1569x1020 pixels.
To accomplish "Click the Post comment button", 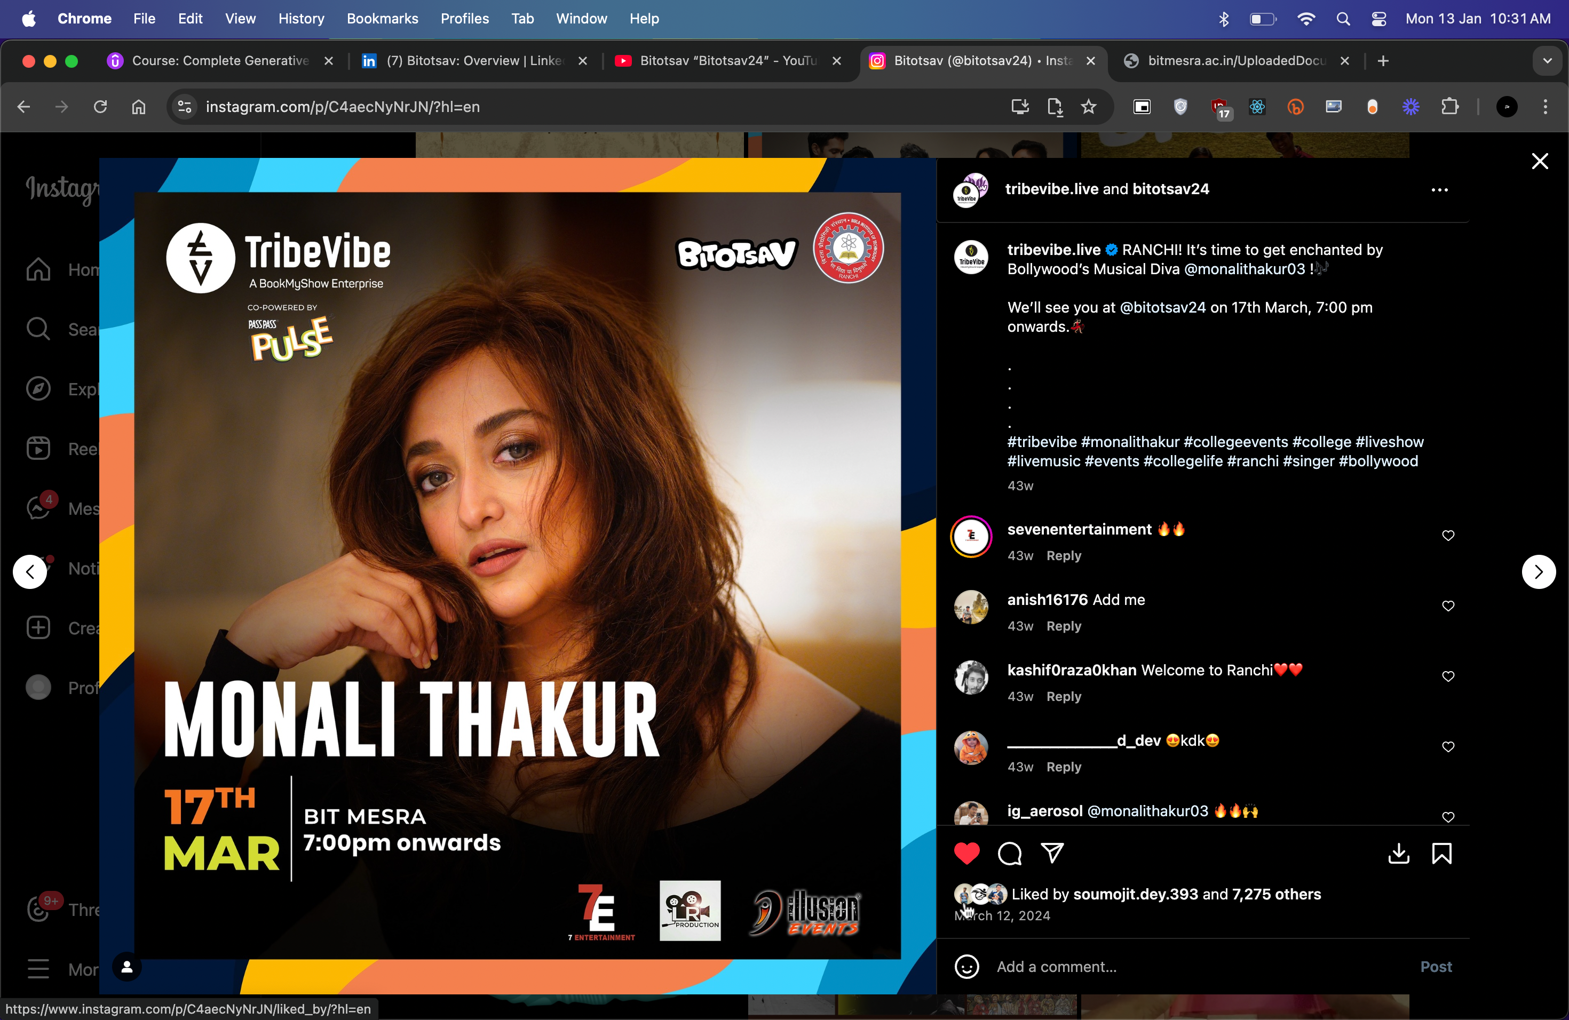I will coord(1436,967).
